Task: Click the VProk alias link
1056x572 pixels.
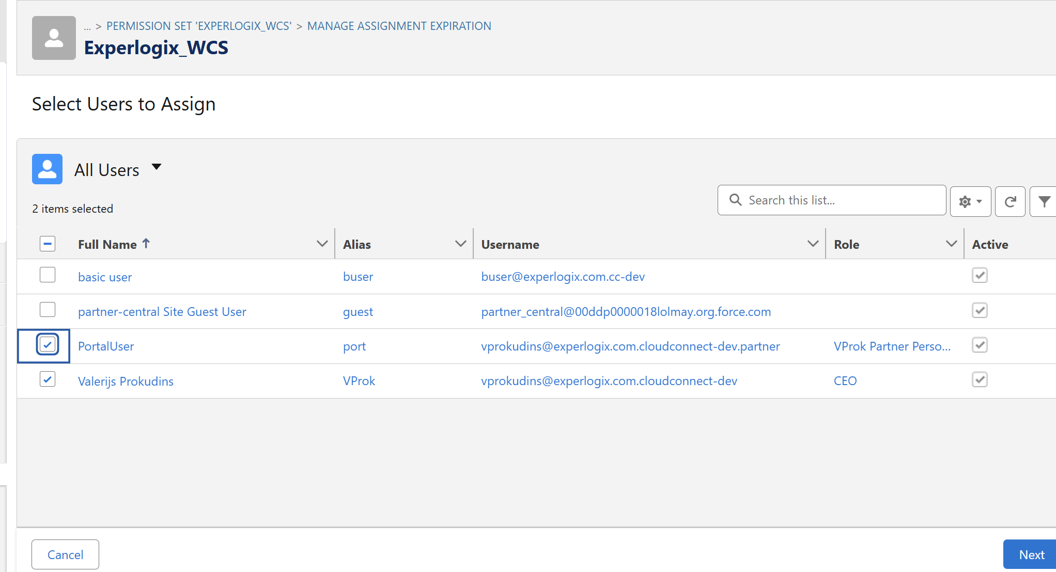Action: click(x=359, y=381)
